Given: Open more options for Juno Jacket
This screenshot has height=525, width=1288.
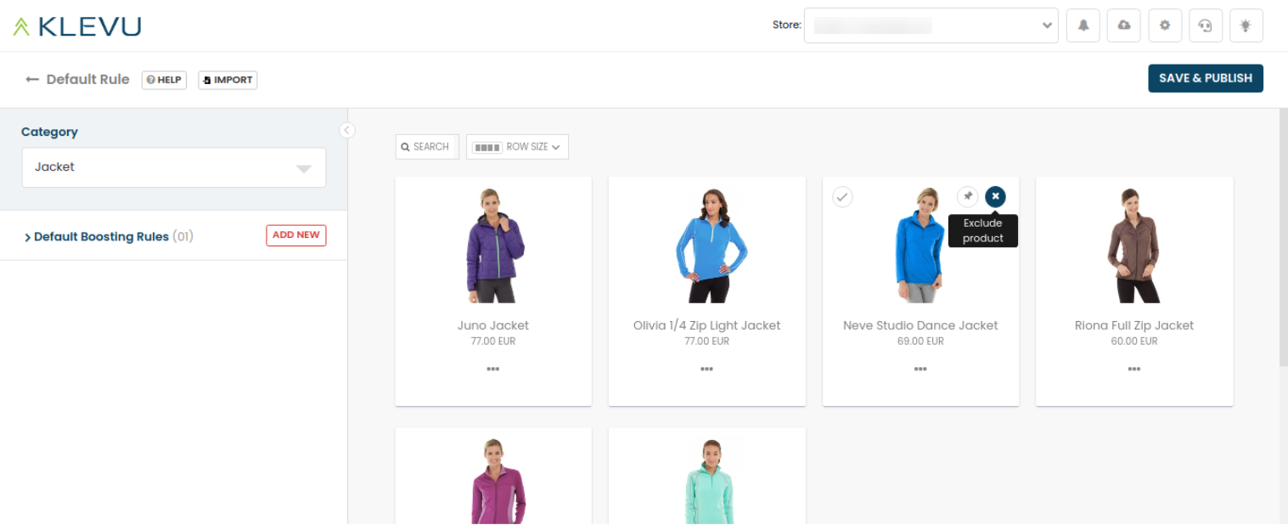Looking at the screenshot, I should tap(493, 369).
